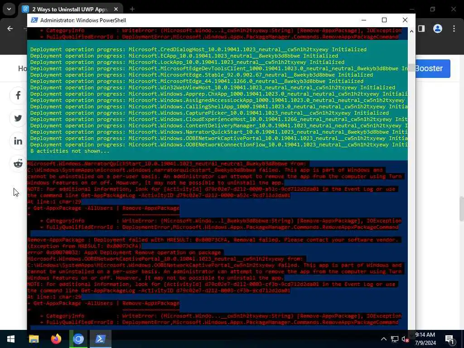Open the Chrome three-dot menu
The height and width of the screenshot is (348, 464).
[x=454, y=29]
